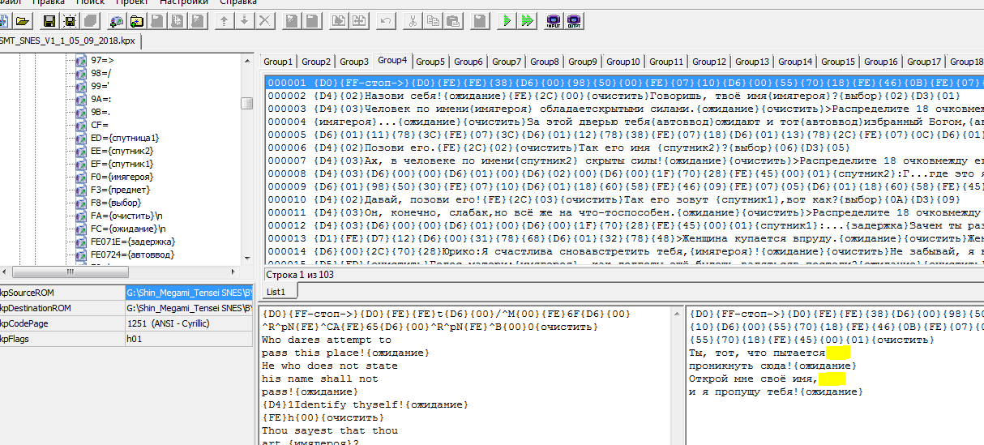Click the new-file icon at the toolbar's far left
The height and width of the screenshot is (445, 984).
(4, 20)
